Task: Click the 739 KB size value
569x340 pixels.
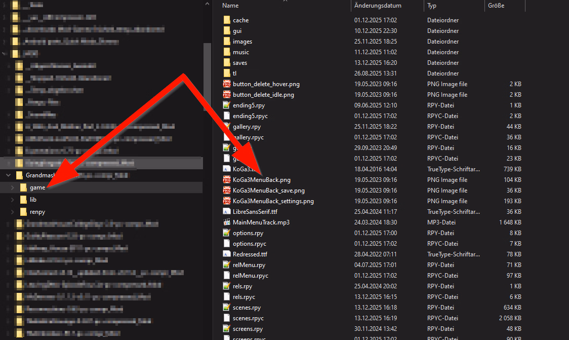Action: pos(513,169)
